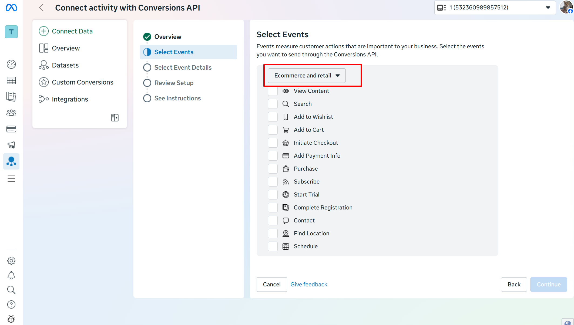574x325 pixels.
Task: Enable the Initiate Checkout event checkbox
Action: coord(273,143)
